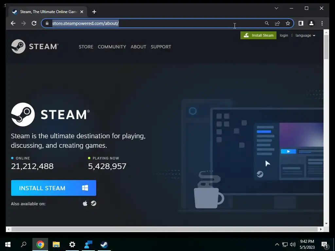
Task: Open the Chrome side panel
Action: 301,23
